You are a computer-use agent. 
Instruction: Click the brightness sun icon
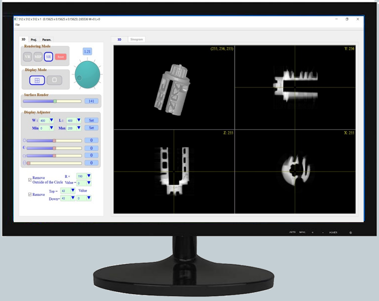[25, 140]
